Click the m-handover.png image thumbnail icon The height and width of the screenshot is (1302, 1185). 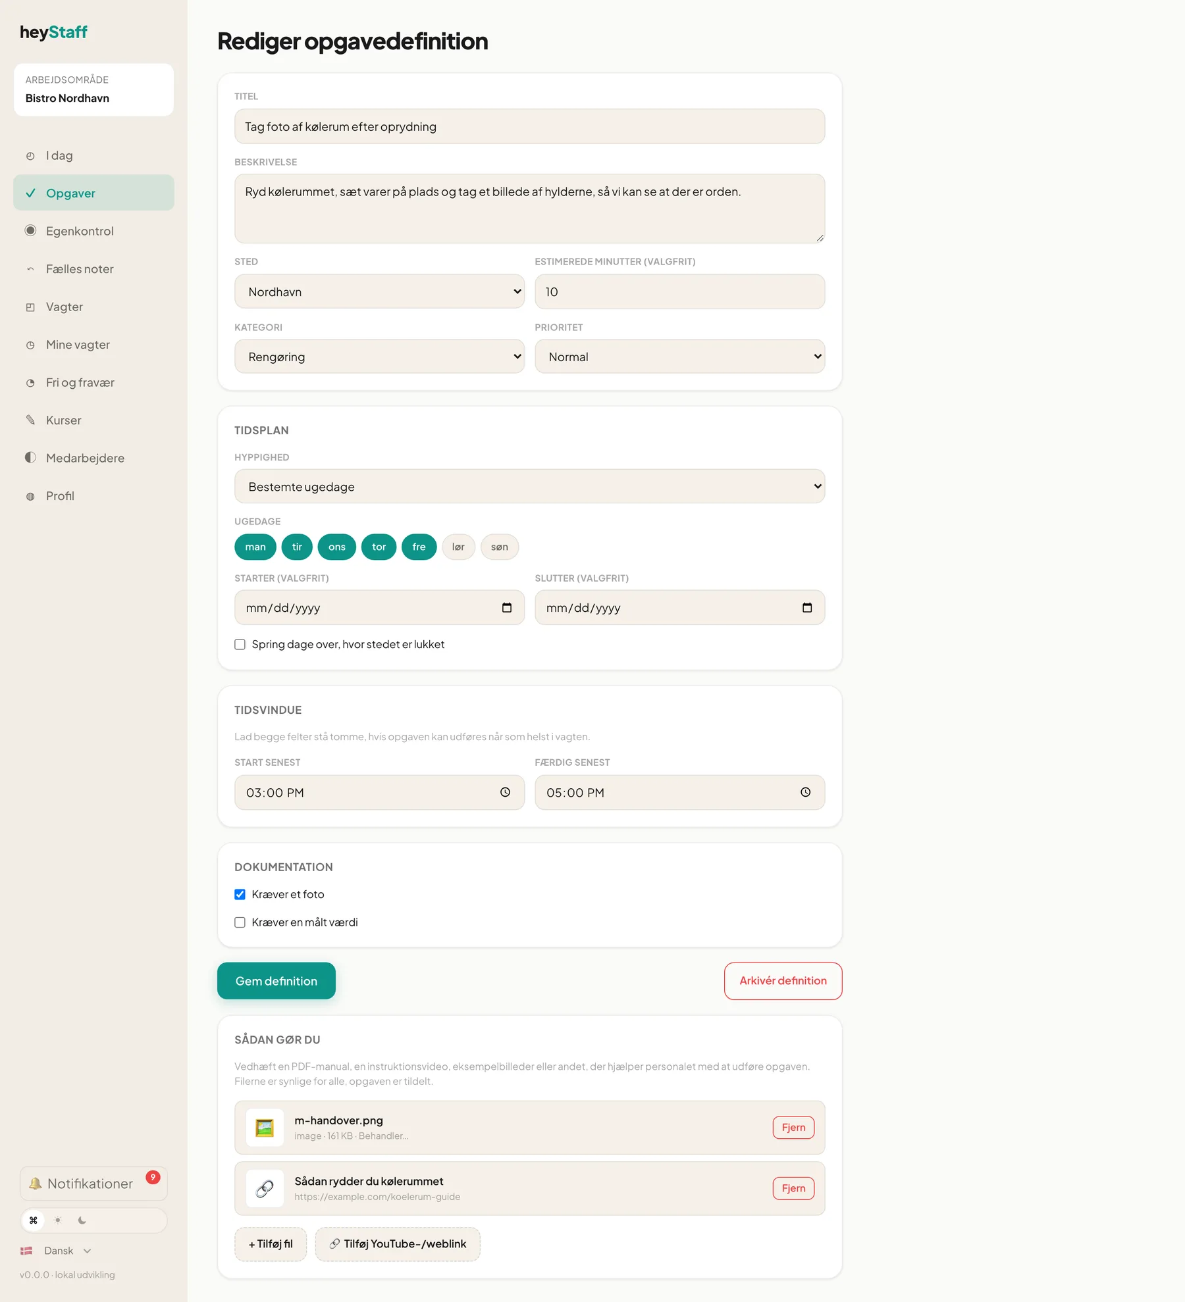(265, 1127)
